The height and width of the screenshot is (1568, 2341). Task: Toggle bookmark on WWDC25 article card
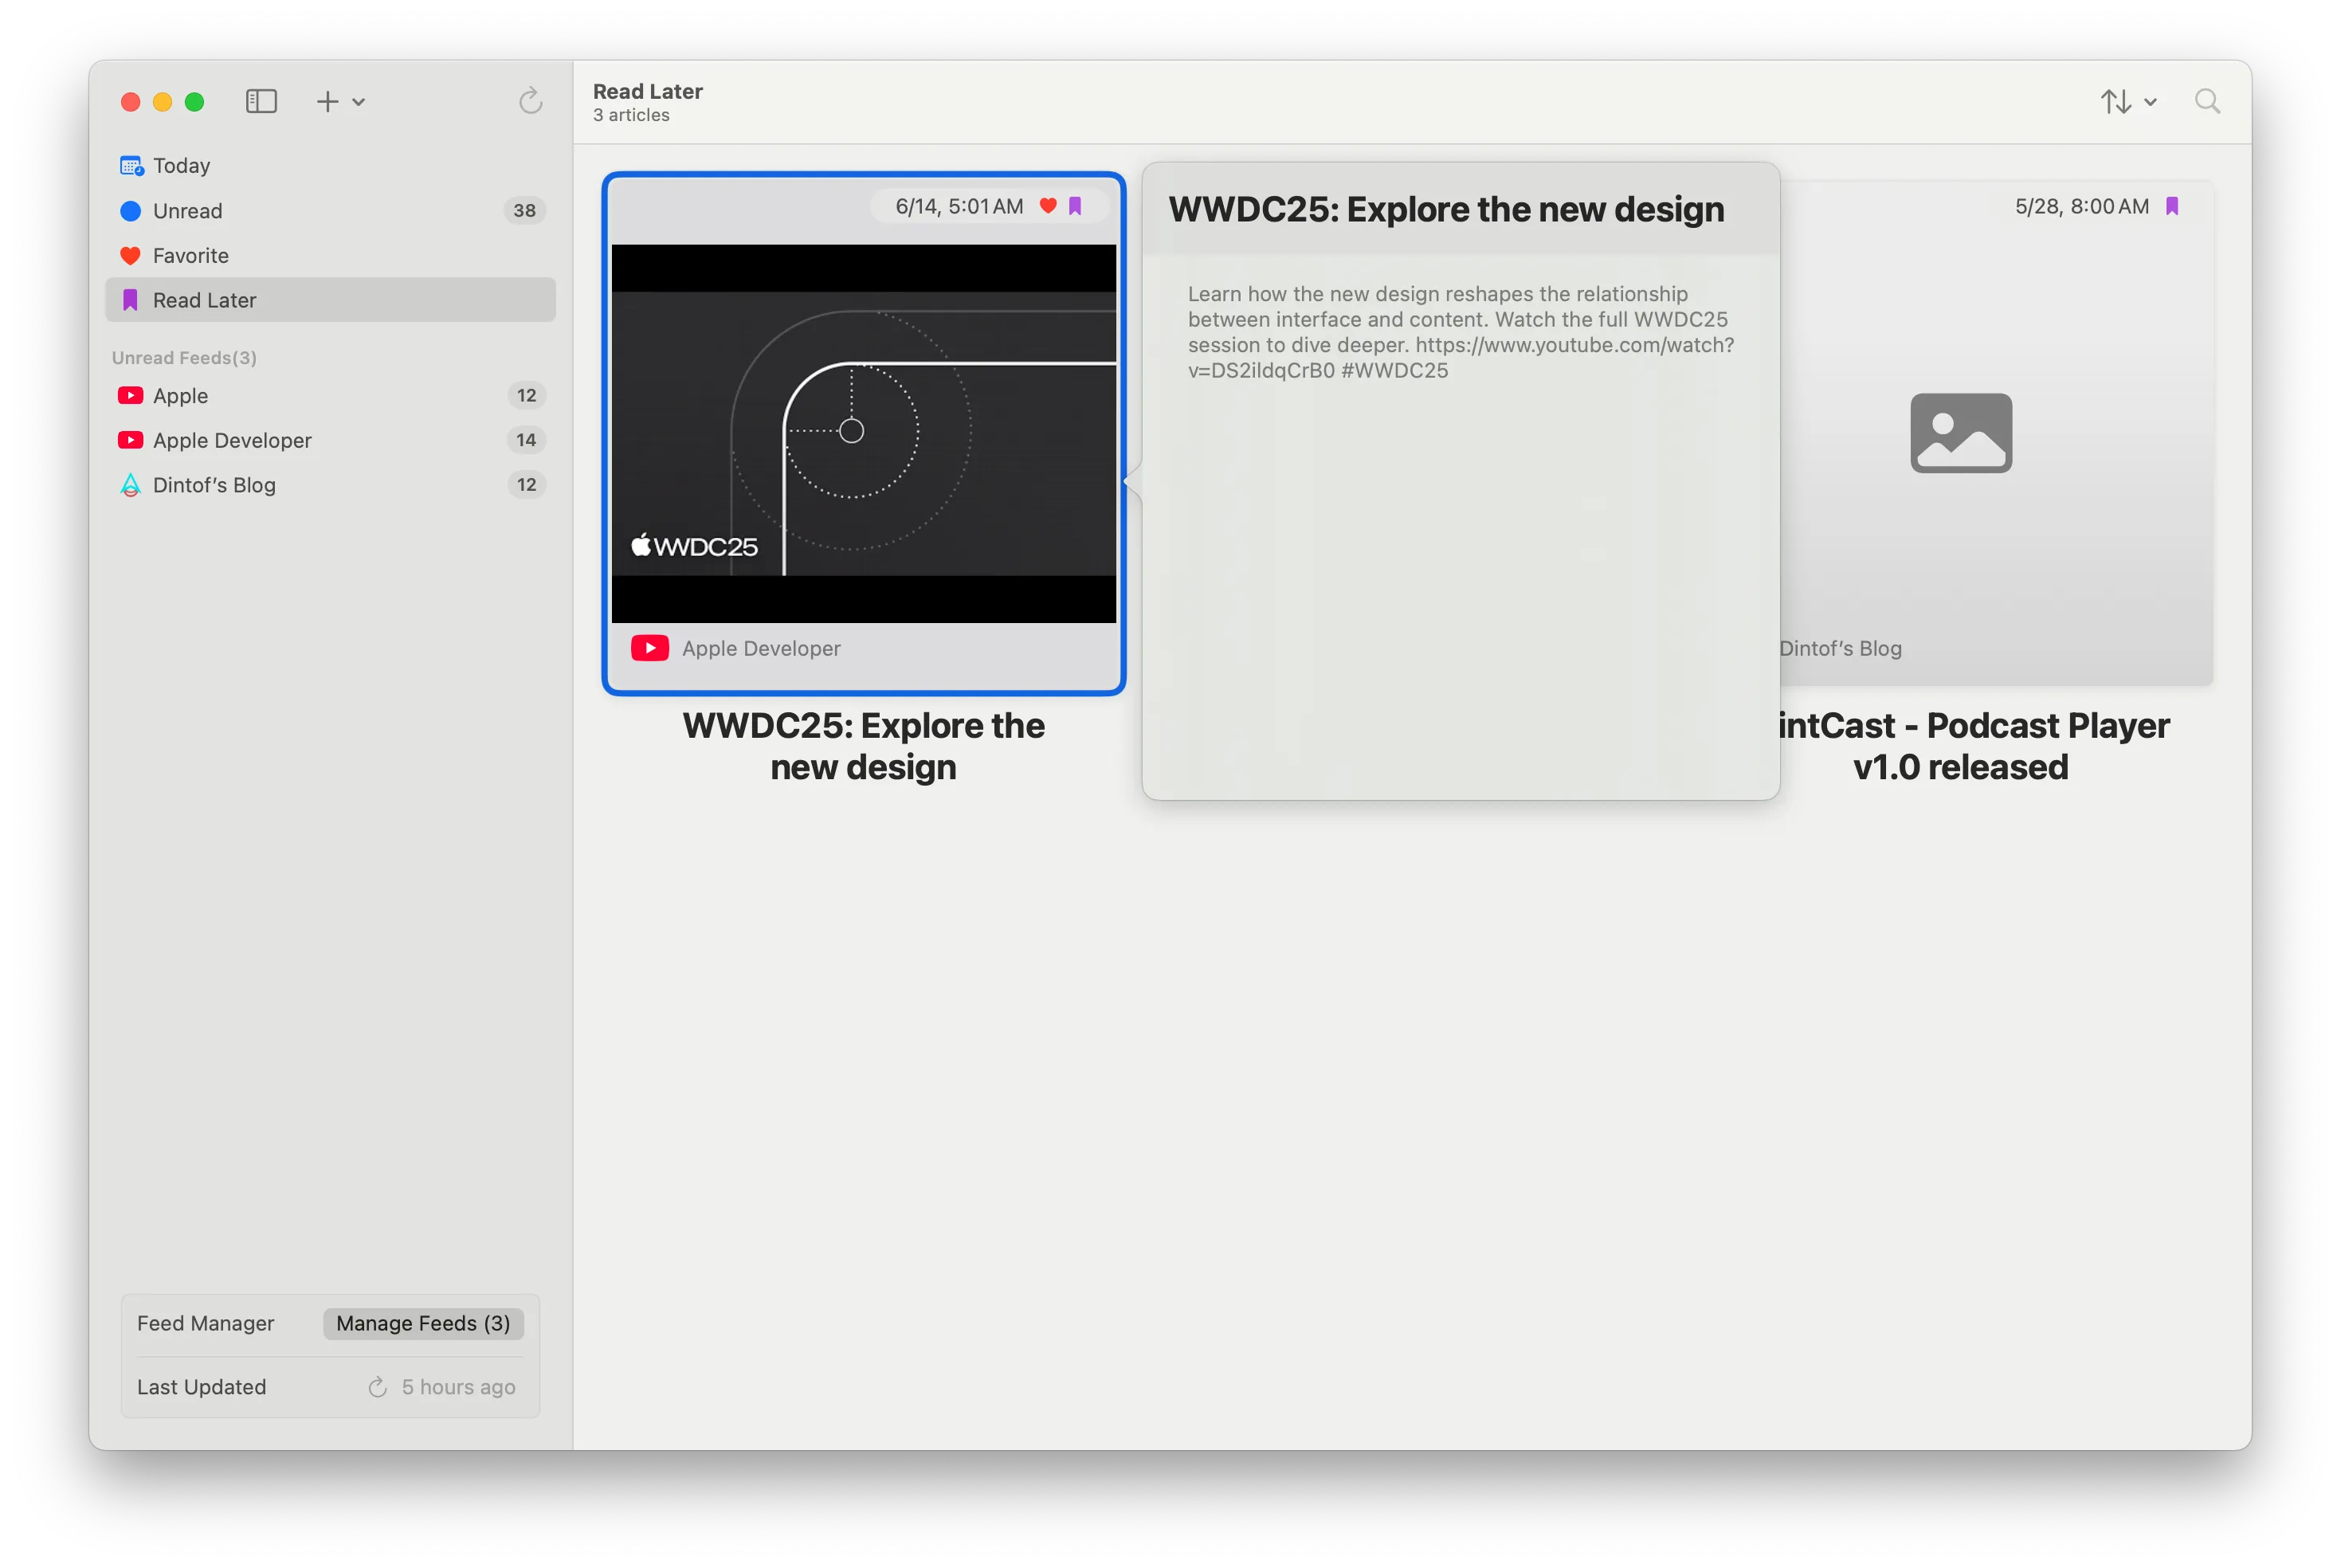pyautogui.click(x=1075, y=206)
